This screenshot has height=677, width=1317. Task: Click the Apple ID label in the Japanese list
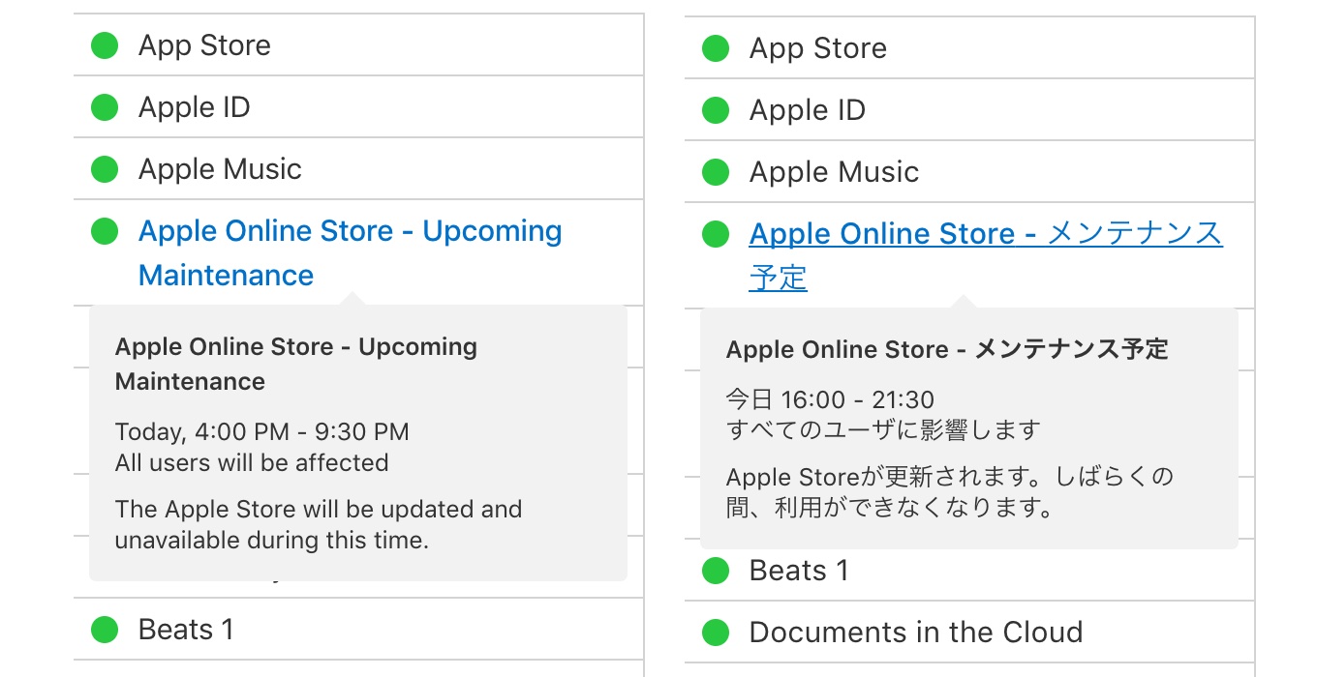click(807, 110)
